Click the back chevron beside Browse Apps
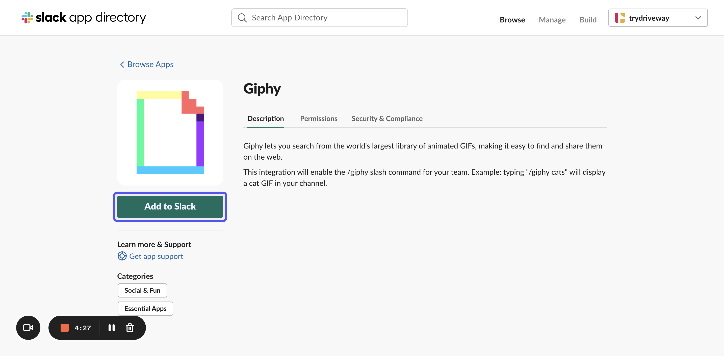Viewport: 724px width, 356px height. tap(122, 65)
